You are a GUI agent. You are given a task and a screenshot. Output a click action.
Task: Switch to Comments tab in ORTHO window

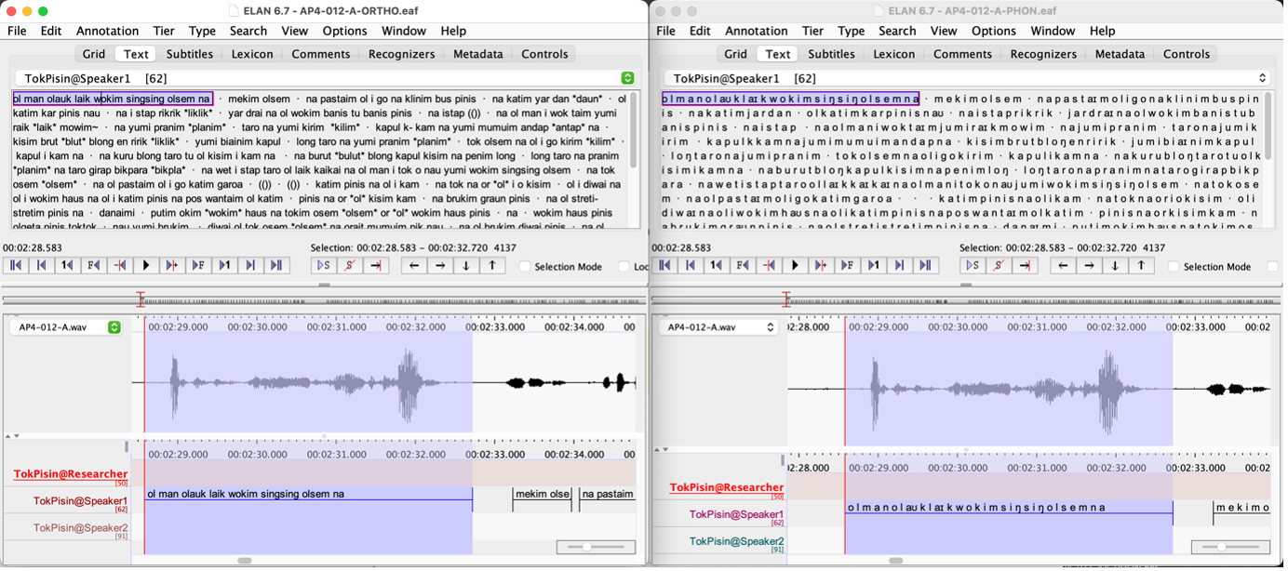[320, 54]
